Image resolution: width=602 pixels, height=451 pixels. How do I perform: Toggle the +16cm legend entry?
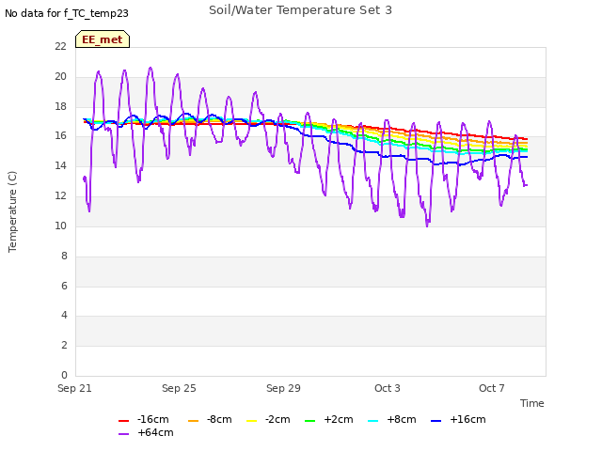pyautogui.click(x=458, y=420)
